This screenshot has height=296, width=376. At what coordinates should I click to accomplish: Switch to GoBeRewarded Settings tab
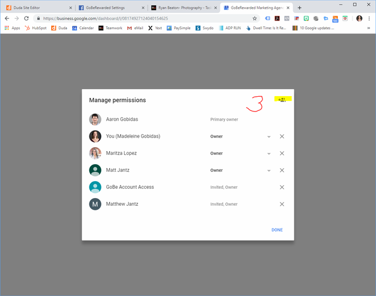pos(109,8)
